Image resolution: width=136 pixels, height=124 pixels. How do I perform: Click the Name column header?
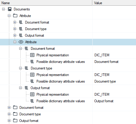tap(46, 3)
